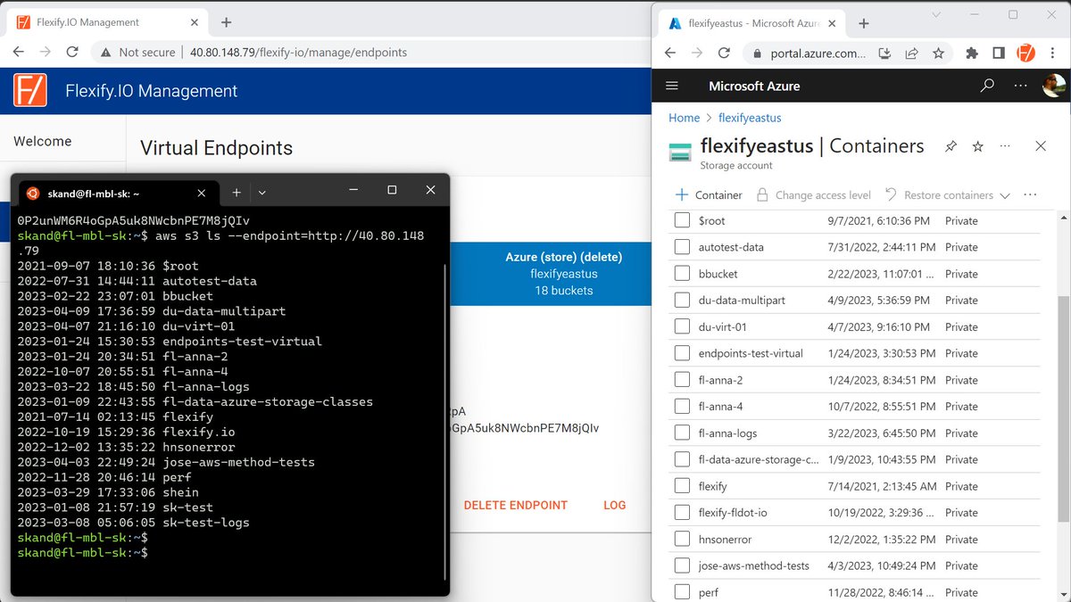Click back arrow in Flexify browser window
The width and height of the screenshot is (1071, 602).
[18, 52]
